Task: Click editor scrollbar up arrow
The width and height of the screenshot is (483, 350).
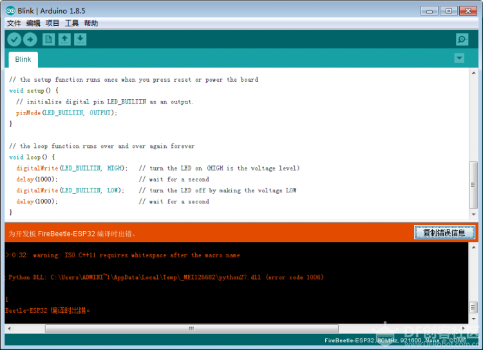Action: 473,73
